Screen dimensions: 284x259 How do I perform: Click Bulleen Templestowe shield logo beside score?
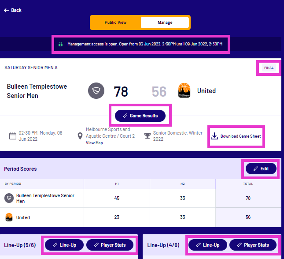pos(96,91)
